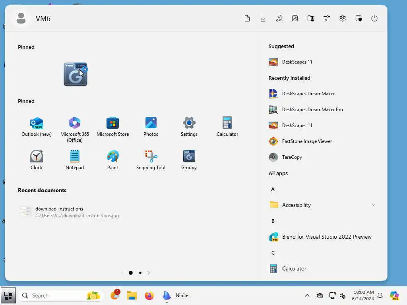
Task: Launch Snipping Tool
Action: tap(151, 160)
